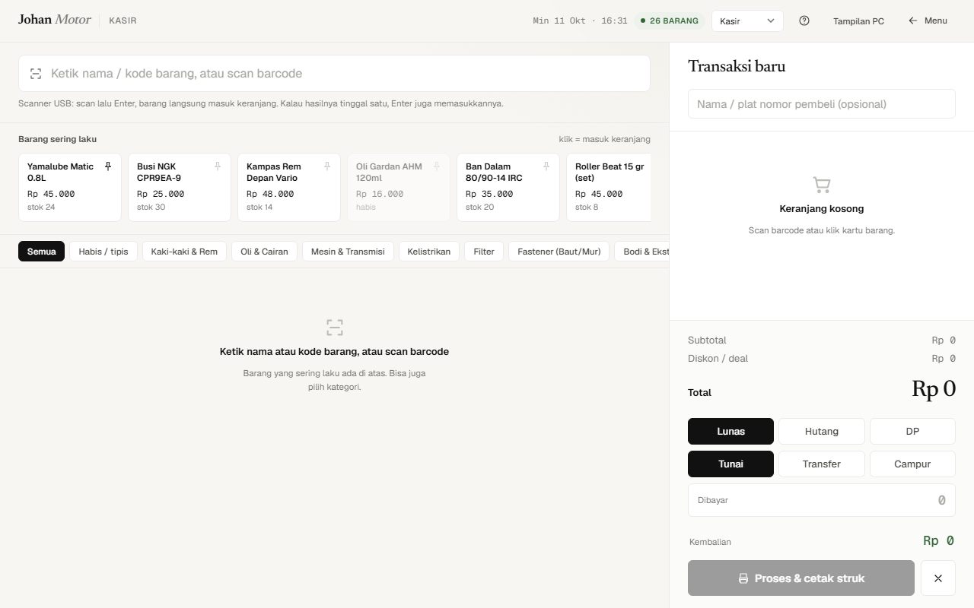Click the Rp 48.000 price on Kampas Rem
The image size is (974, 608).
coord(270,194)
